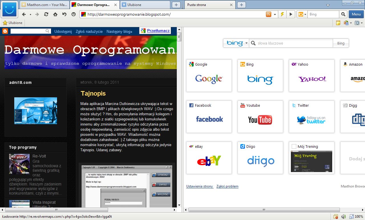Image resolution: width=365 pixels, height=220 pixels.
Task: Open the search engine dropdown next to Bing field
Action: click(305, 14)
